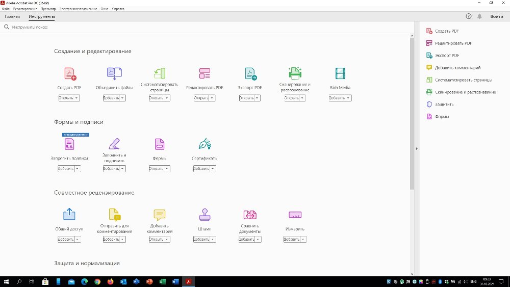Click the Войти sign-in button
Viewport: 510px width, 287px height.
click(x=497, y=16)
